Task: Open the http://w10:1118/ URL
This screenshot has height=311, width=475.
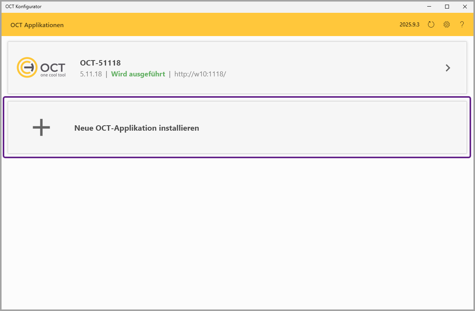Action: click(x=200, y=74)
